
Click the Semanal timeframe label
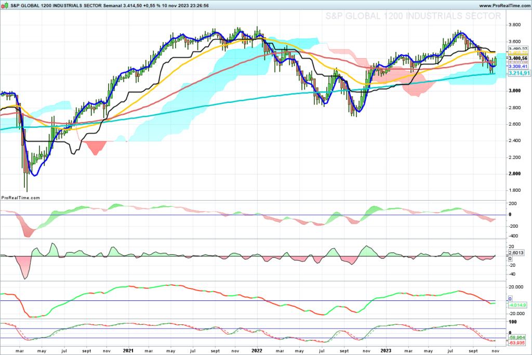(112, 6)
